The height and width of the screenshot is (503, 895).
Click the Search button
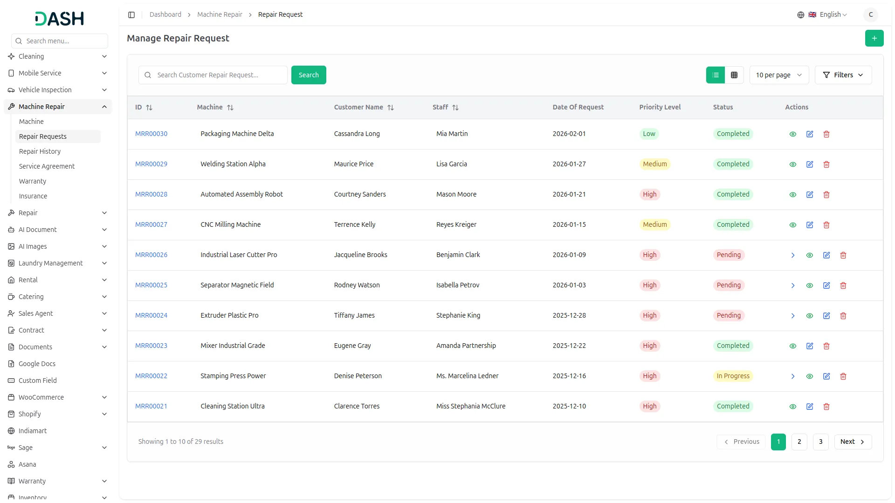coord(308,75)
